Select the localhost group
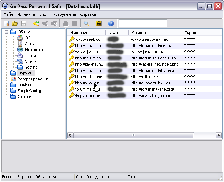 [x=25, y=85]
